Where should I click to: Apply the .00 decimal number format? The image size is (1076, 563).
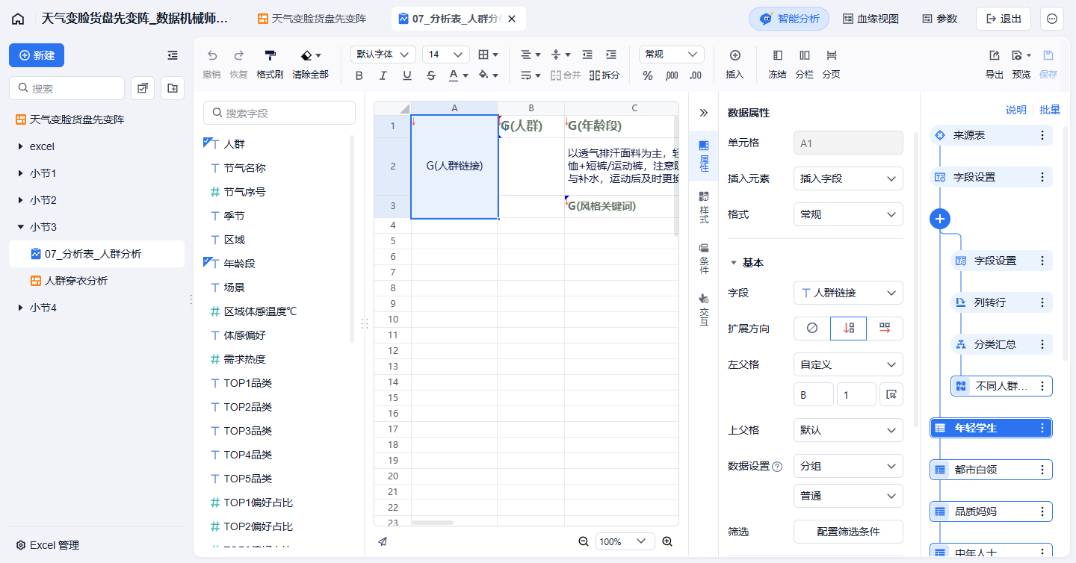696,75
